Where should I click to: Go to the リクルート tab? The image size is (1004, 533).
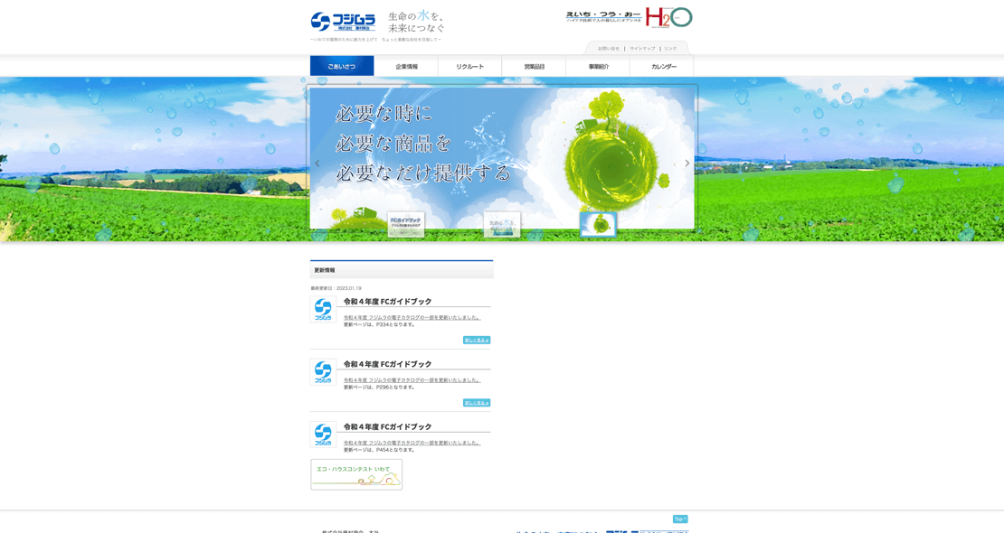[x=470, y=66]
